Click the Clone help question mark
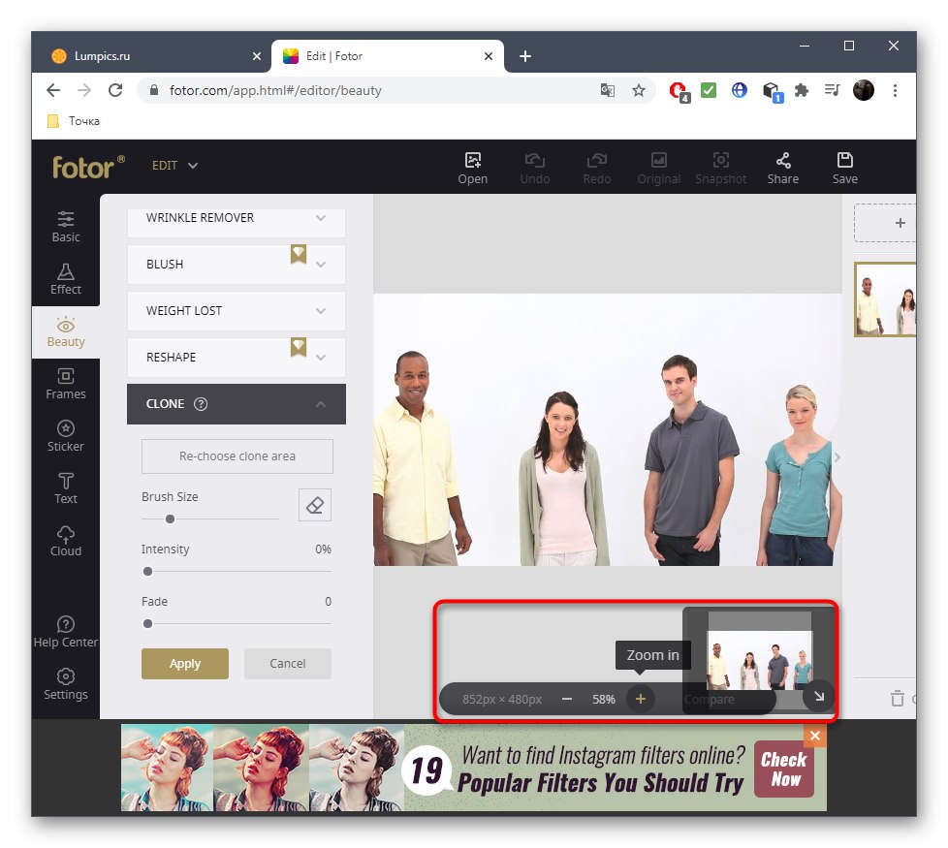 coord(200,404)
